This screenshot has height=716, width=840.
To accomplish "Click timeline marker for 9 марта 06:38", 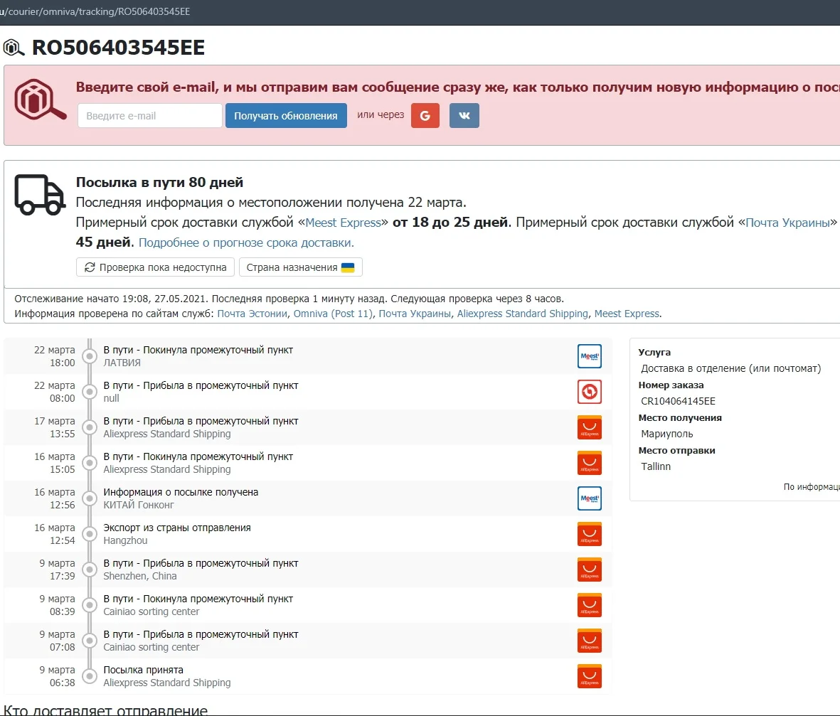I will pyautogui.click(x=90, y=676).
